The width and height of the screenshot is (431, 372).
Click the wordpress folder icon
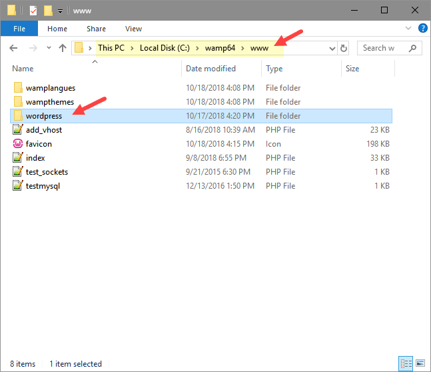18,115
